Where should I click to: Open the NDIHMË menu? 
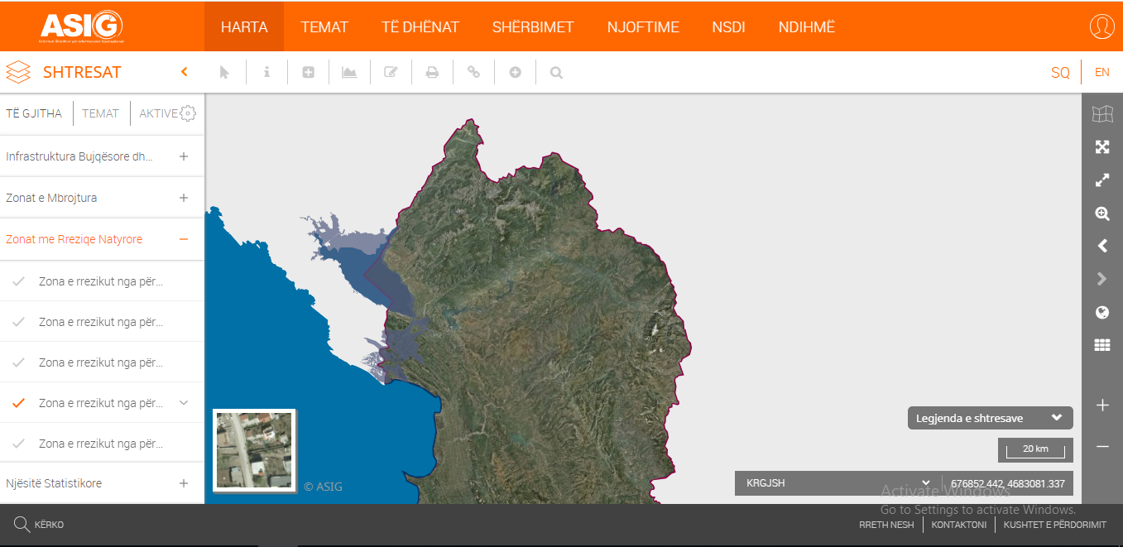(x=807, y=26)
